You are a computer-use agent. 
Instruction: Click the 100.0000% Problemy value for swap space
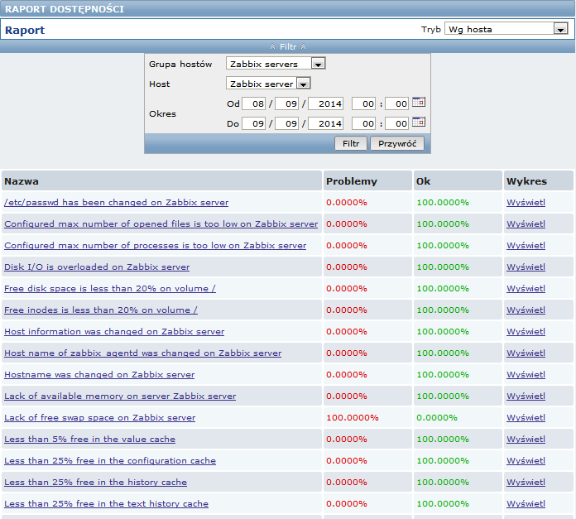353,418
